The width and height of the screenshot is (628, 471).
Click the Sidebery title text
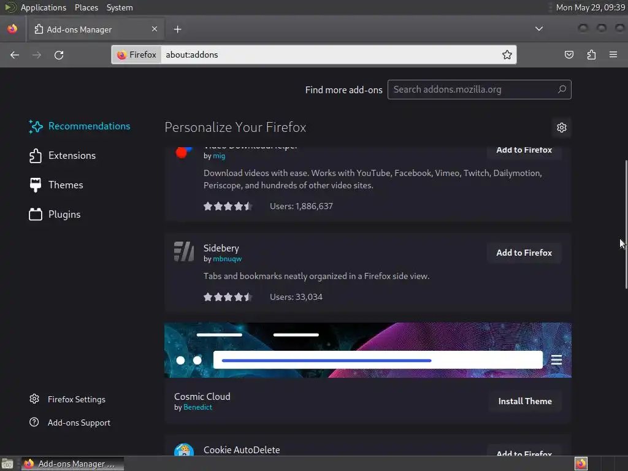[221, 248]
